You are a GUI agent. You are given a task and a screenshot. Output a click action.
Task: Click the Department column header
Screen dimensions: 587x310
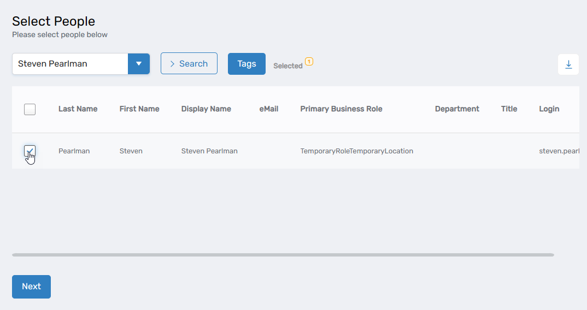[457, 109]
